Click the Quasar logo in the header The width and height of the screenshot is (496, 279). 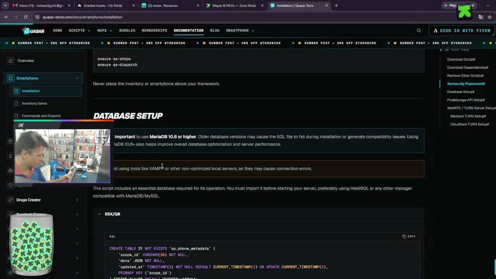tap(33, 31)
